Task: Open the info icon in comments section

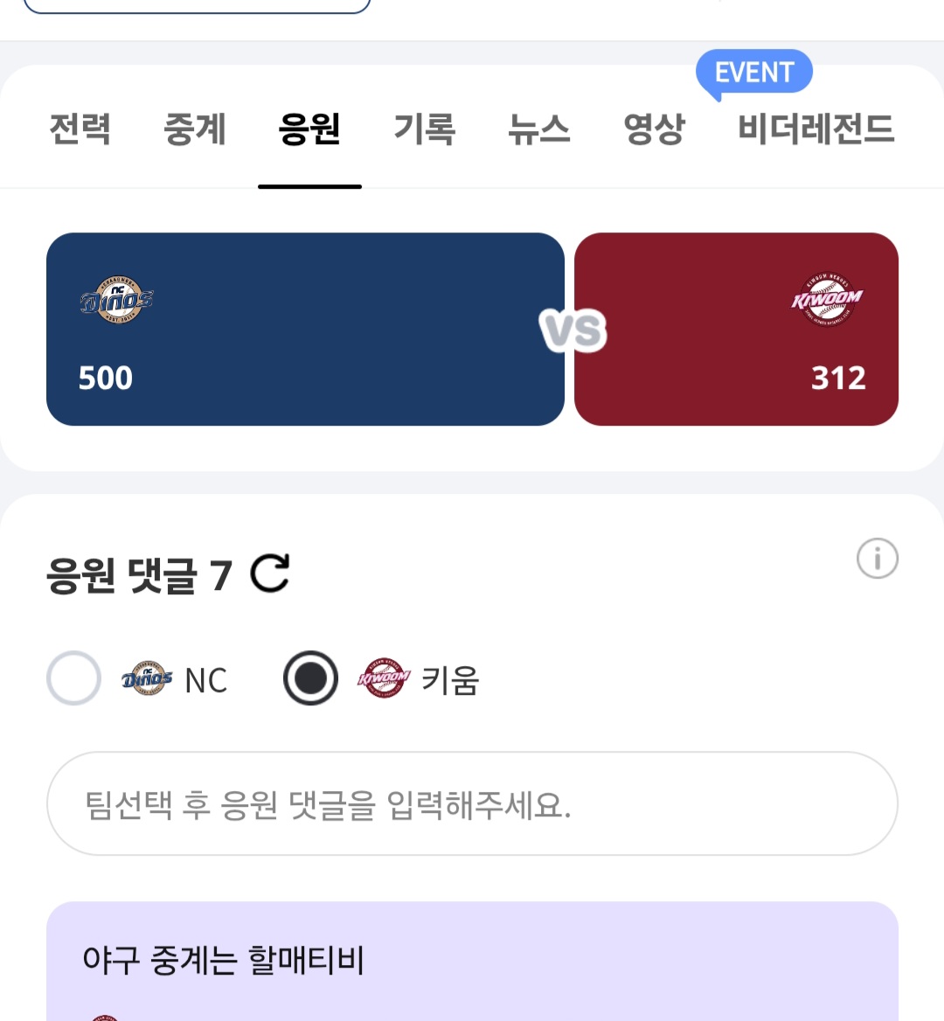Action: [877, 559]
